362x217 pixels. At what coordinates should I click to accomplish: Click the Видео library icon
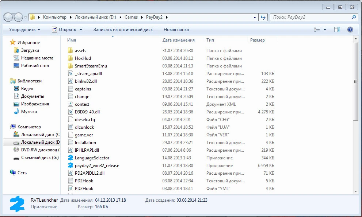tap(16, 89)
